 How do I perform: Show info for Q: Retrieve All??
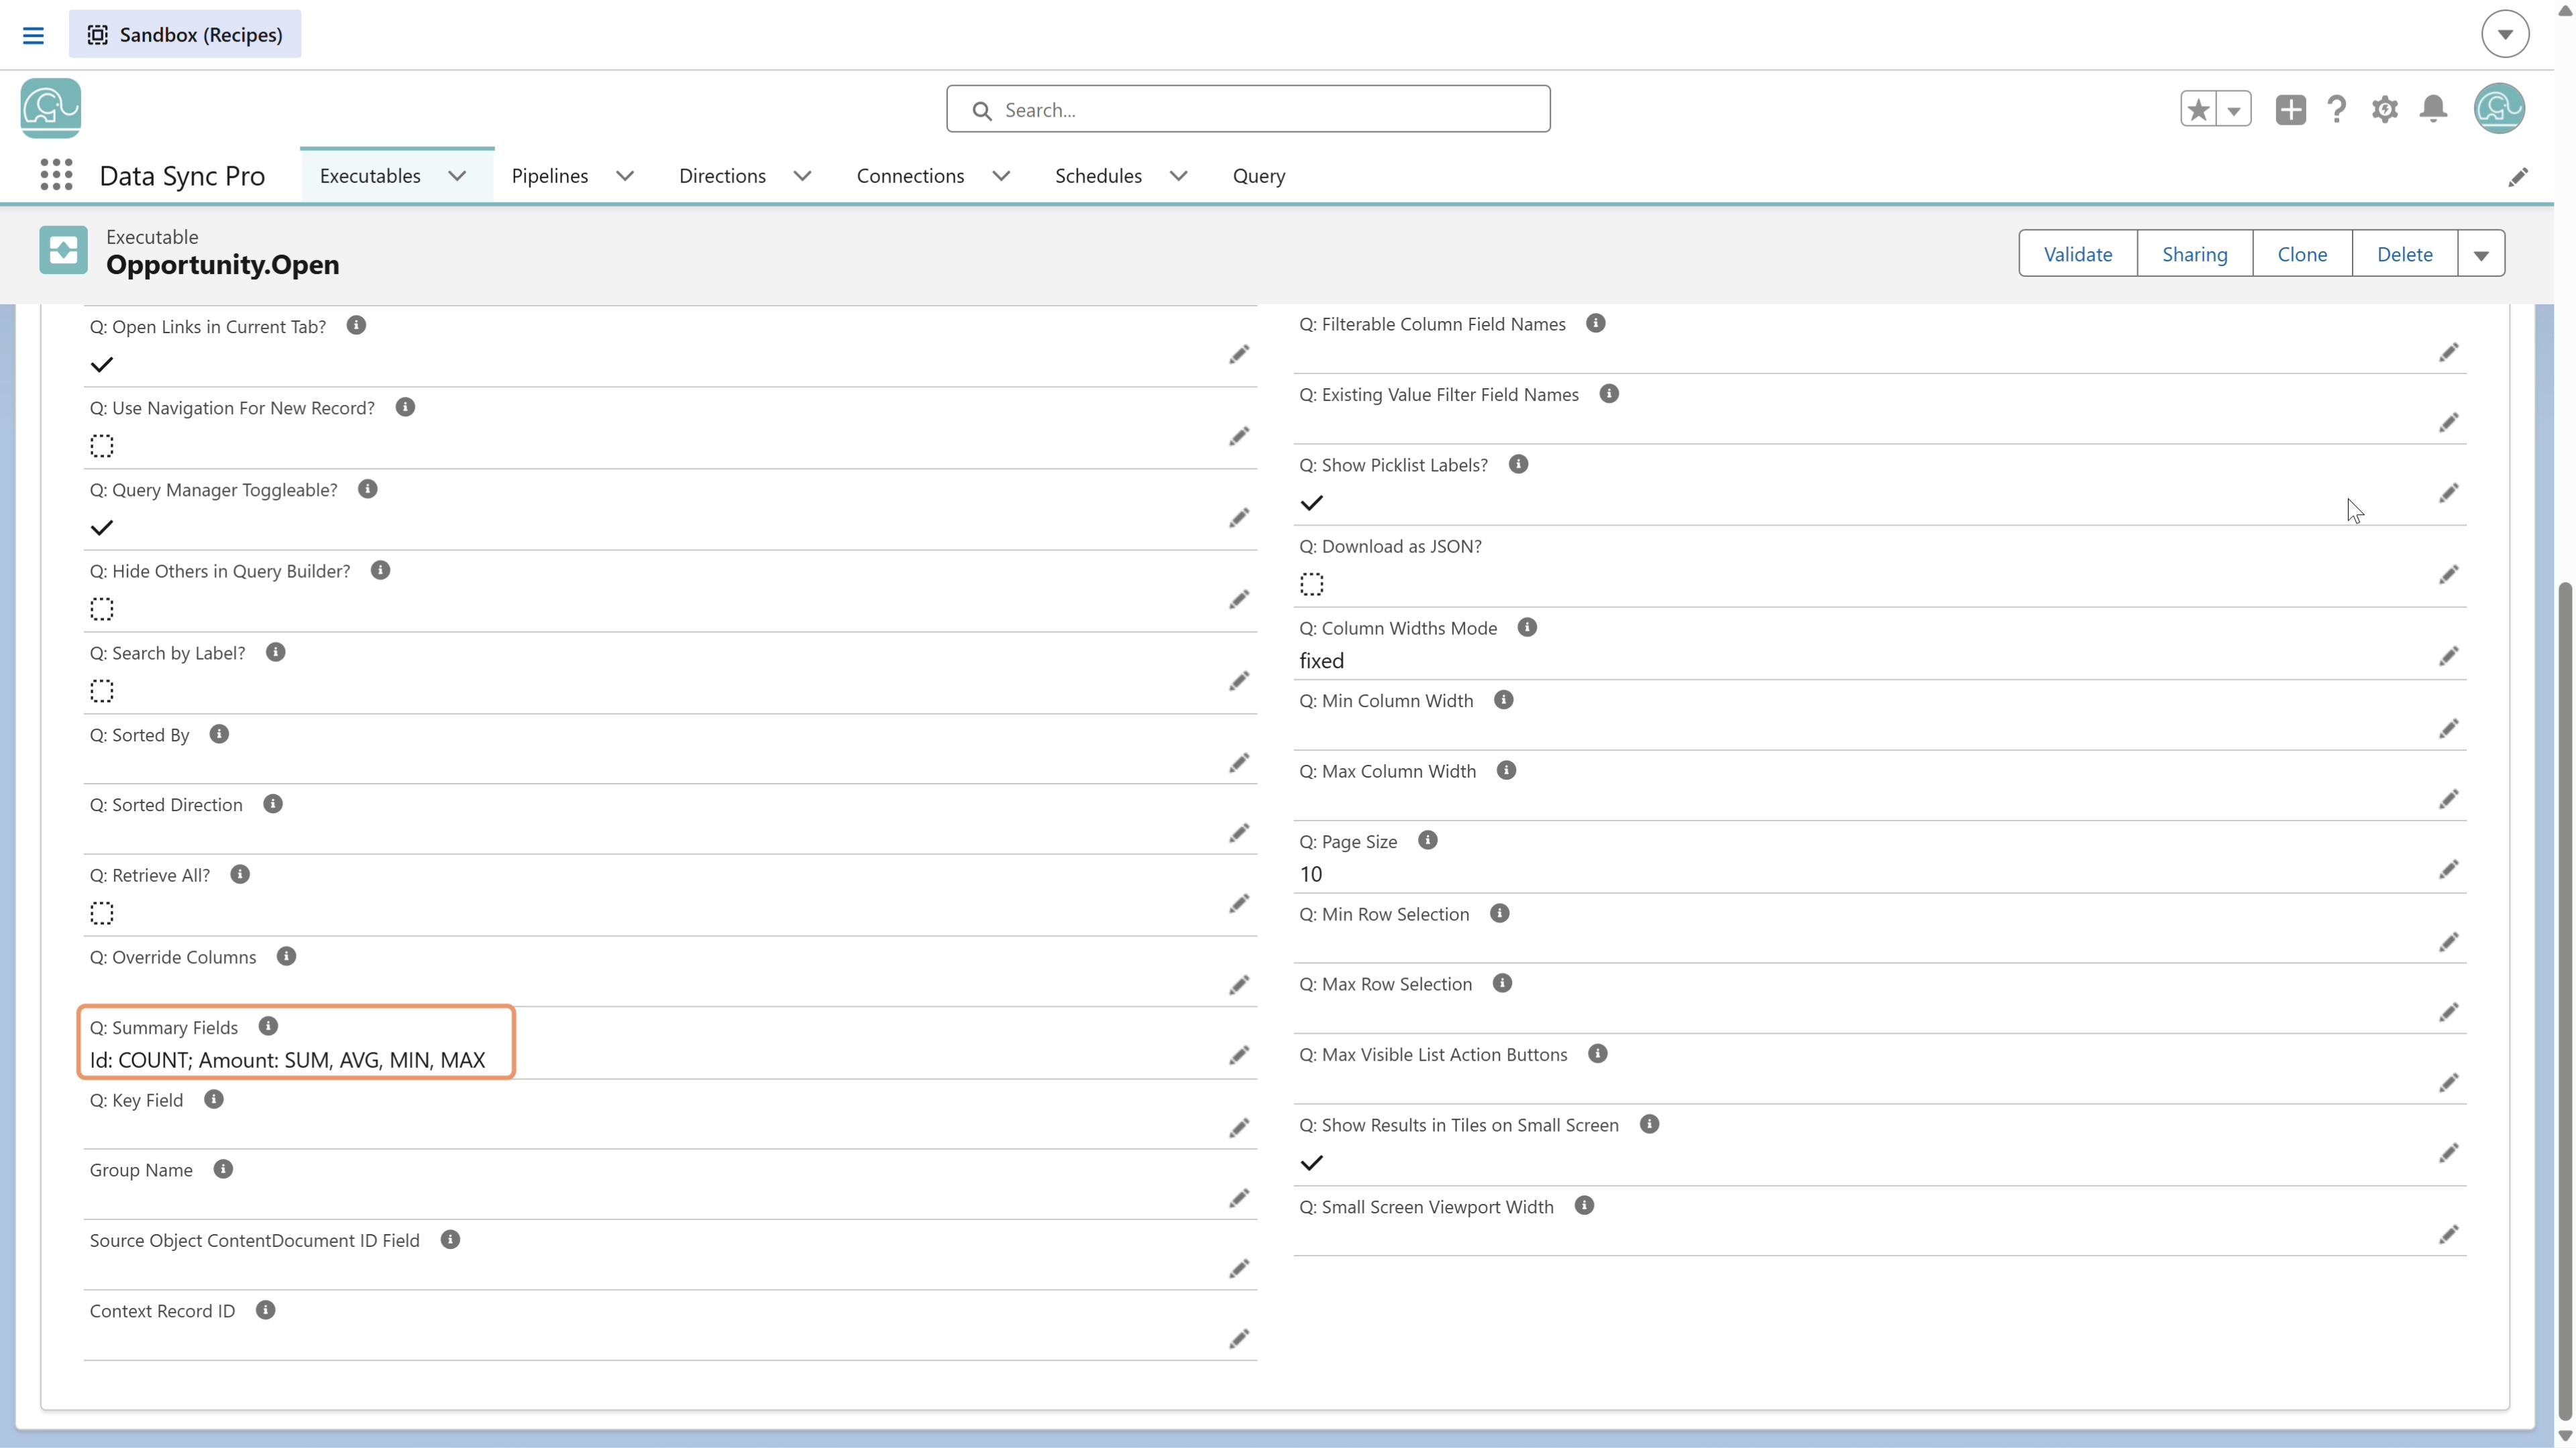[240, 874]
